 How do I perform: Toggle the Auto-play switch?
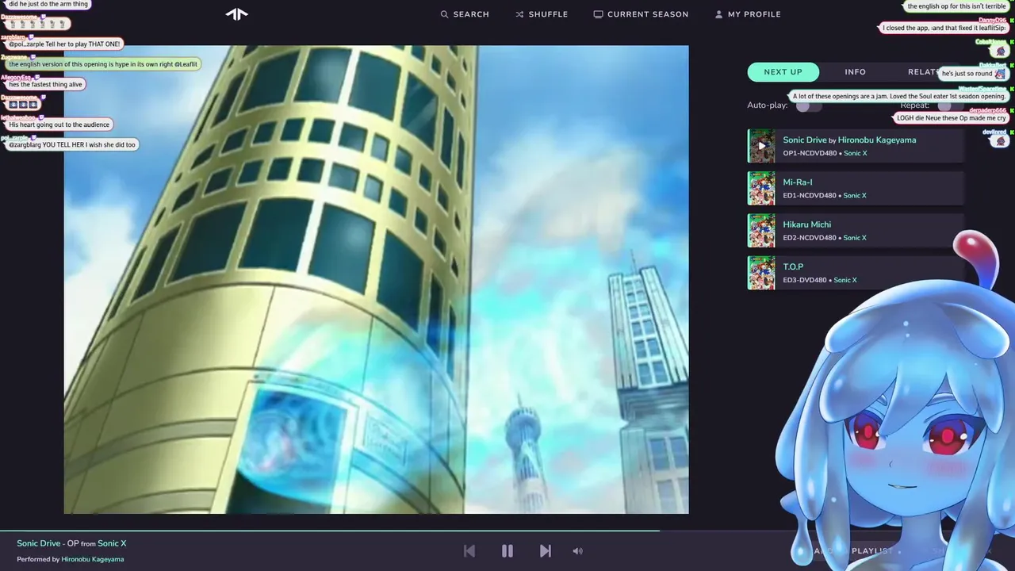[x=808, y=105]
